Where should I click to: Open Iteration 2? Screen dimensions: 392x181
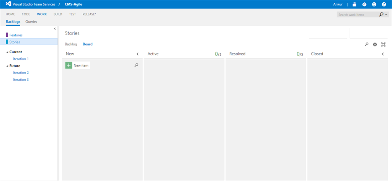tap(21, 73)
